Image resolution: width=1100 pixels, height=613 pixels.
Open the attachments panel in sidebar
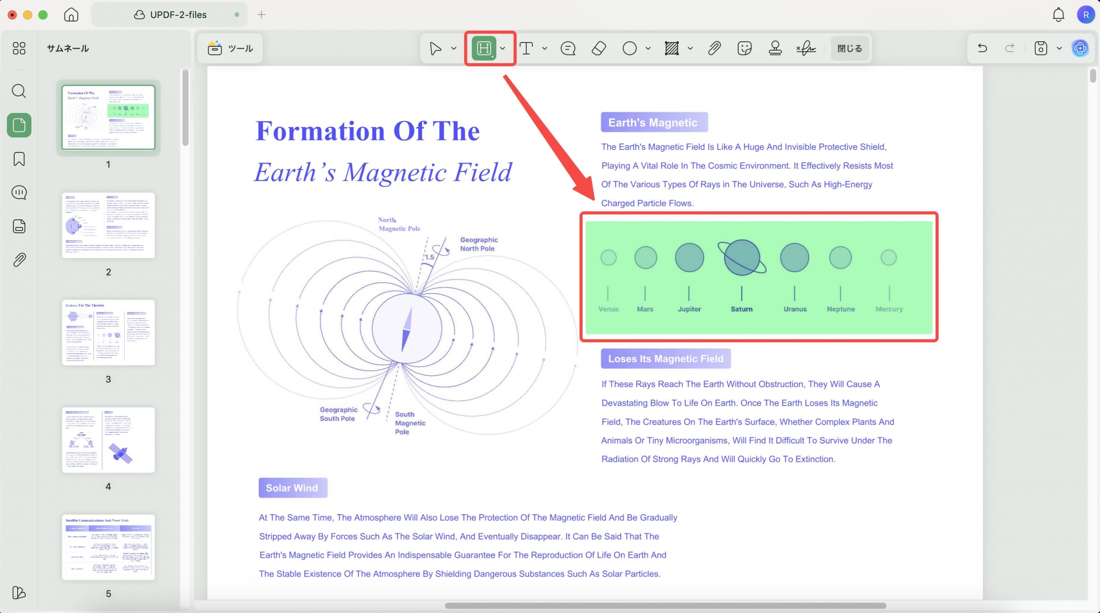(19, 260)
